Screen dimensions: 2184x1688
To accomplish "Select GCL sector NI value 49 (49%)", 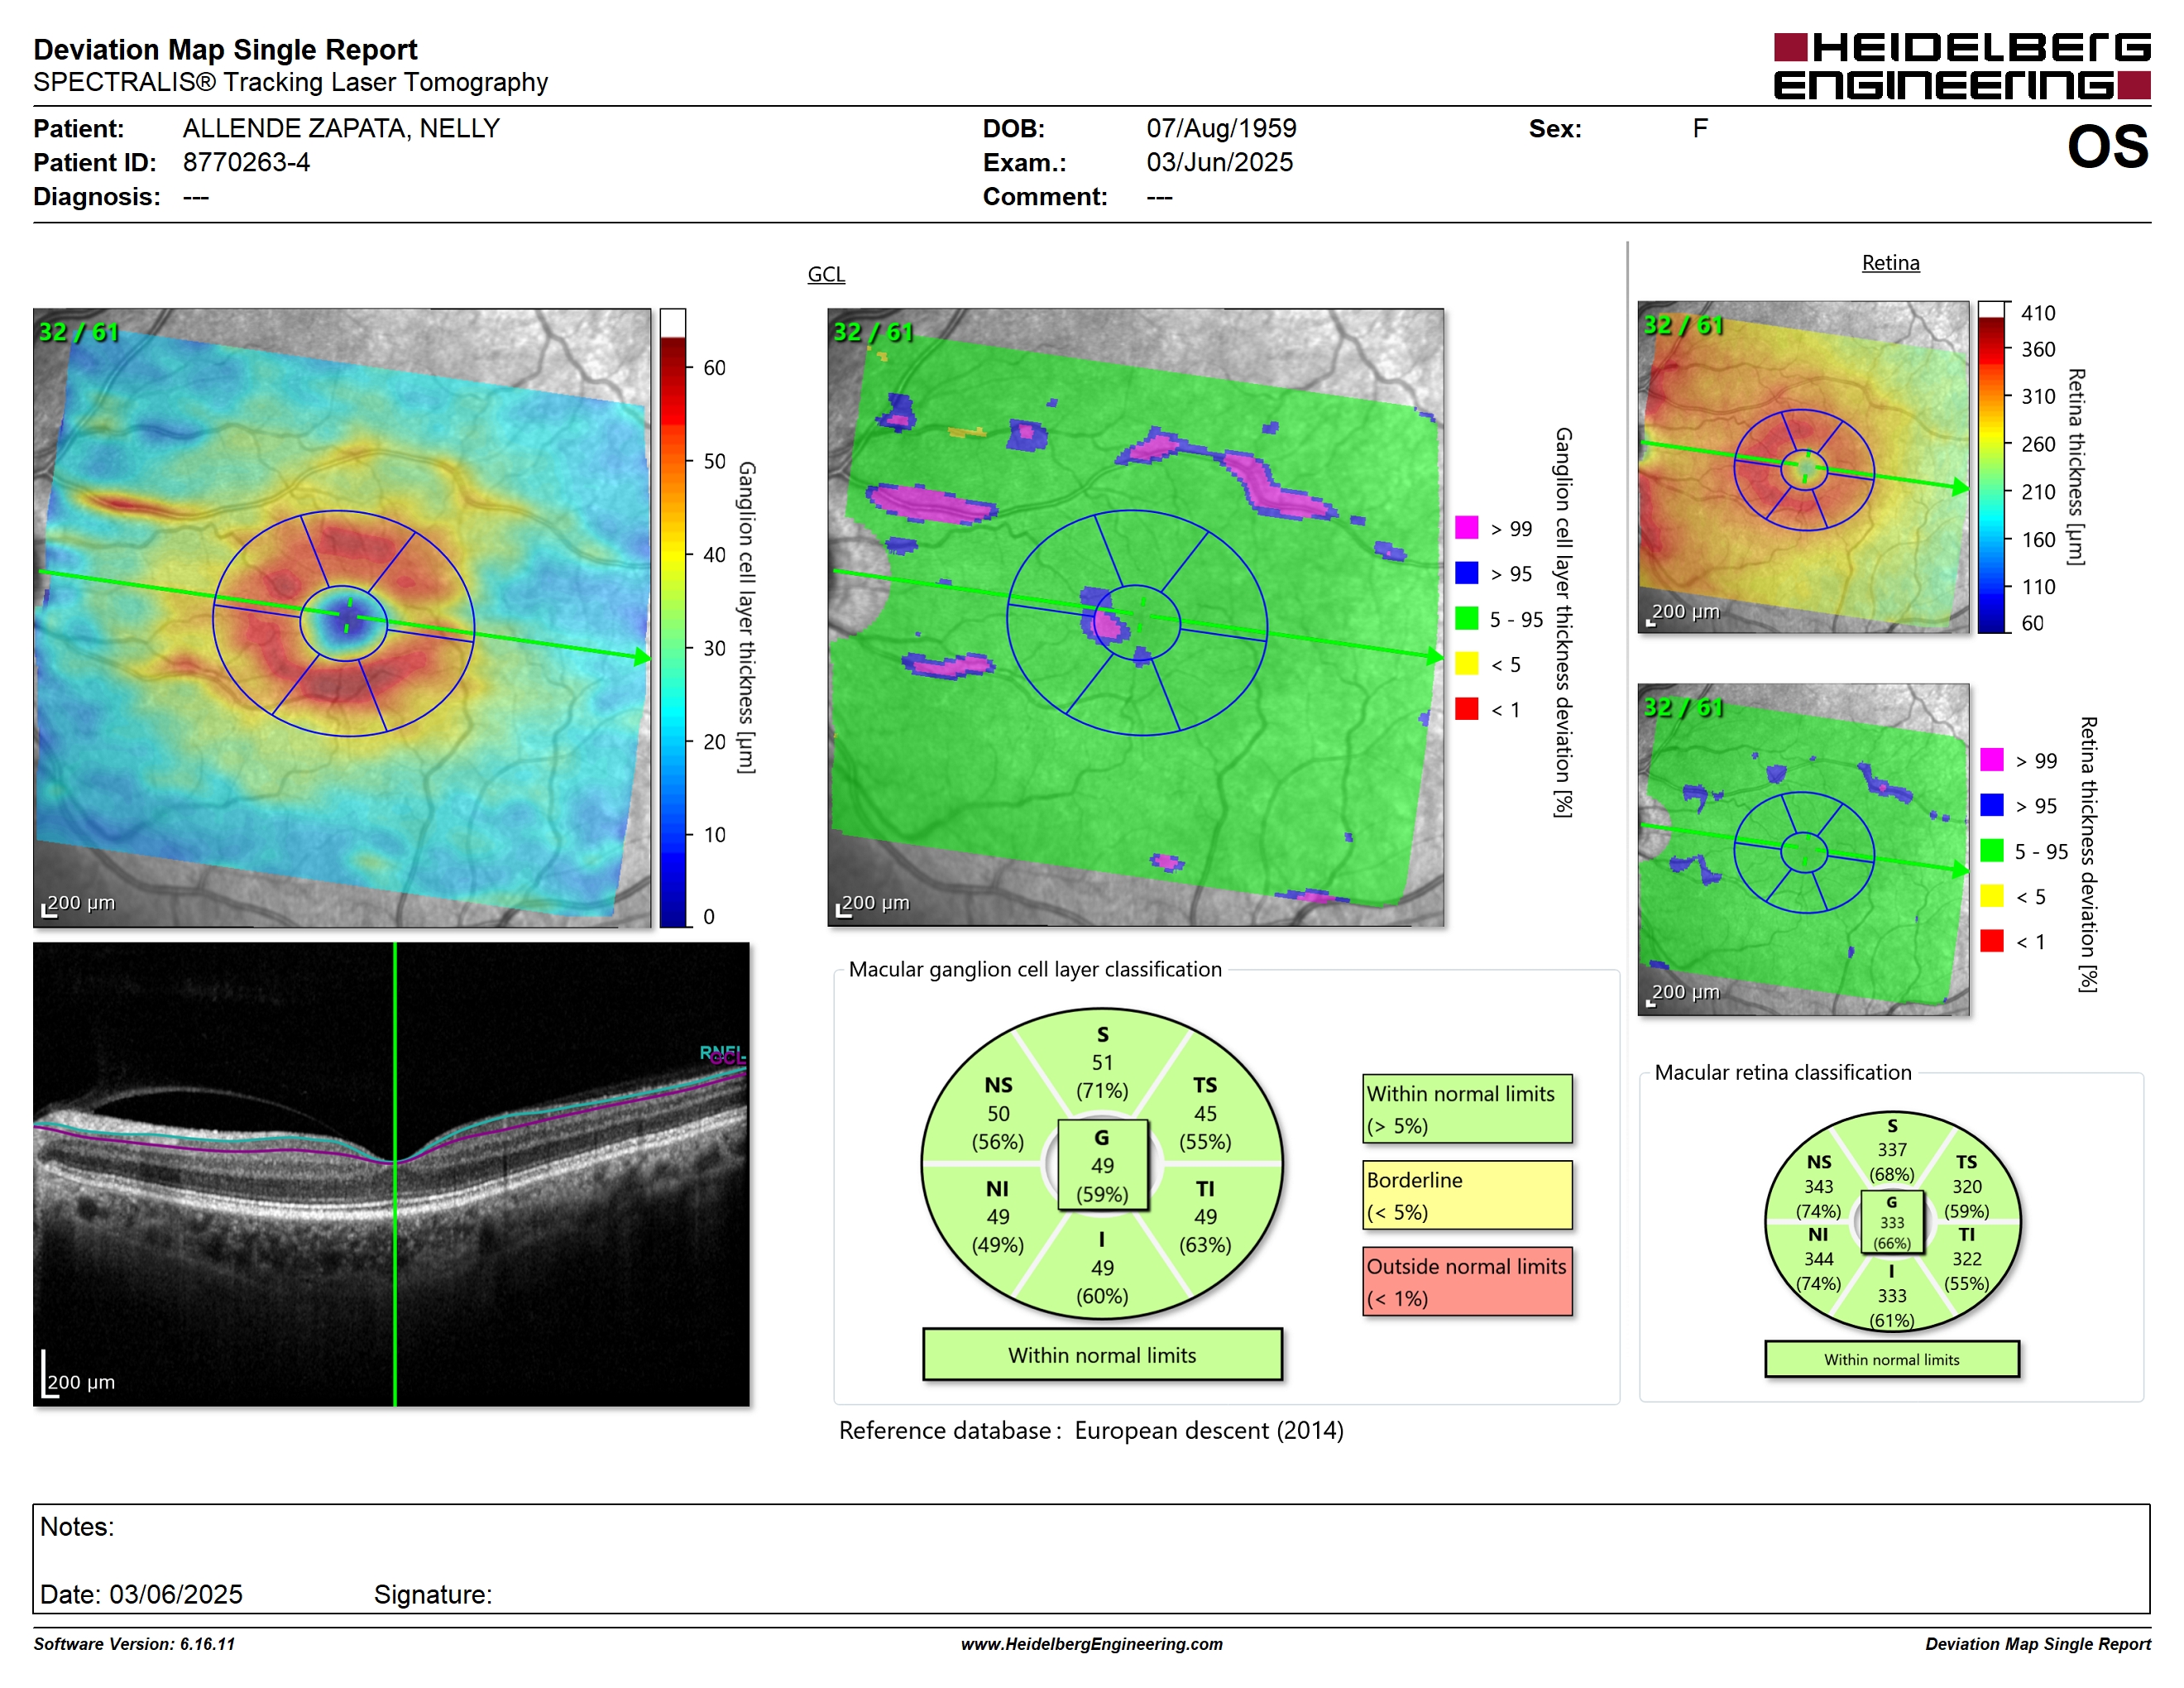I will (998, 1217).
